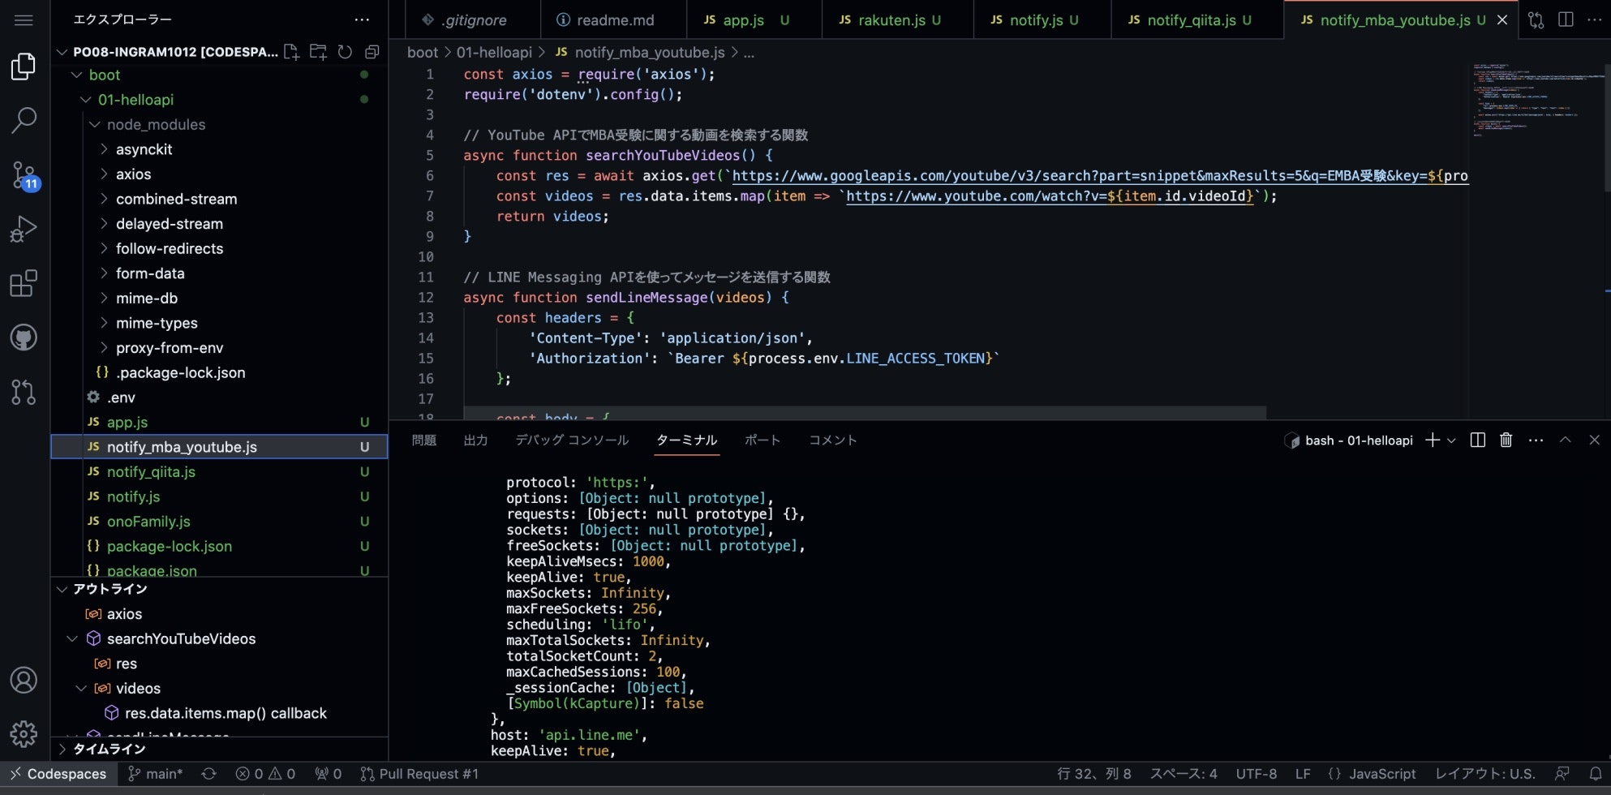Create a new folder in Explorer
Screen dimensions: 1611x795
[318, 52]
